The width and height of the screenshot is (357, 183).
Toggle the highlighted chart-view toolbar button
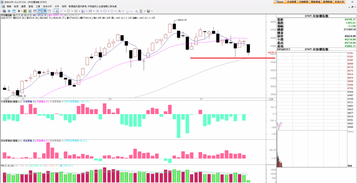pos(40,11)
